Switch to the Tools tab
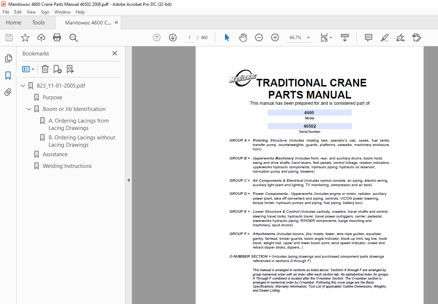The height and width of the screenshot is (304, 438). click(x=38, y=23)
